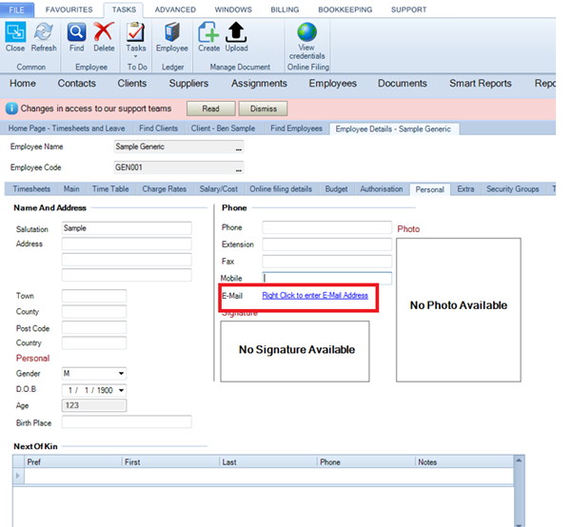
Task: Switch to Find Employees window tab
Action: tap(296, 128)
